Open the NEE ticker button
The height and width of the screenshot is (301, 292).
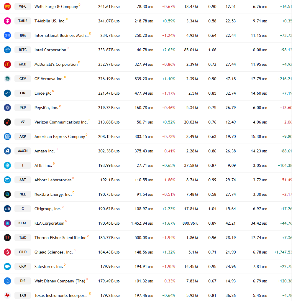click(23, 194)
